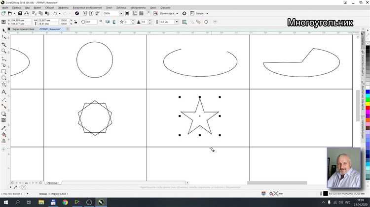
Task: Select the Pick tool in toolbox
Action: pyautogui.click(x=4, y=30)
